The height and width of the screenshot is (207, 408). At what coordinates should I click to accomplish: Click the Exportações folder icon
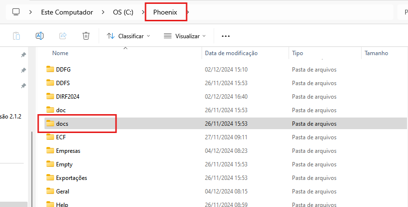(50, 177)
